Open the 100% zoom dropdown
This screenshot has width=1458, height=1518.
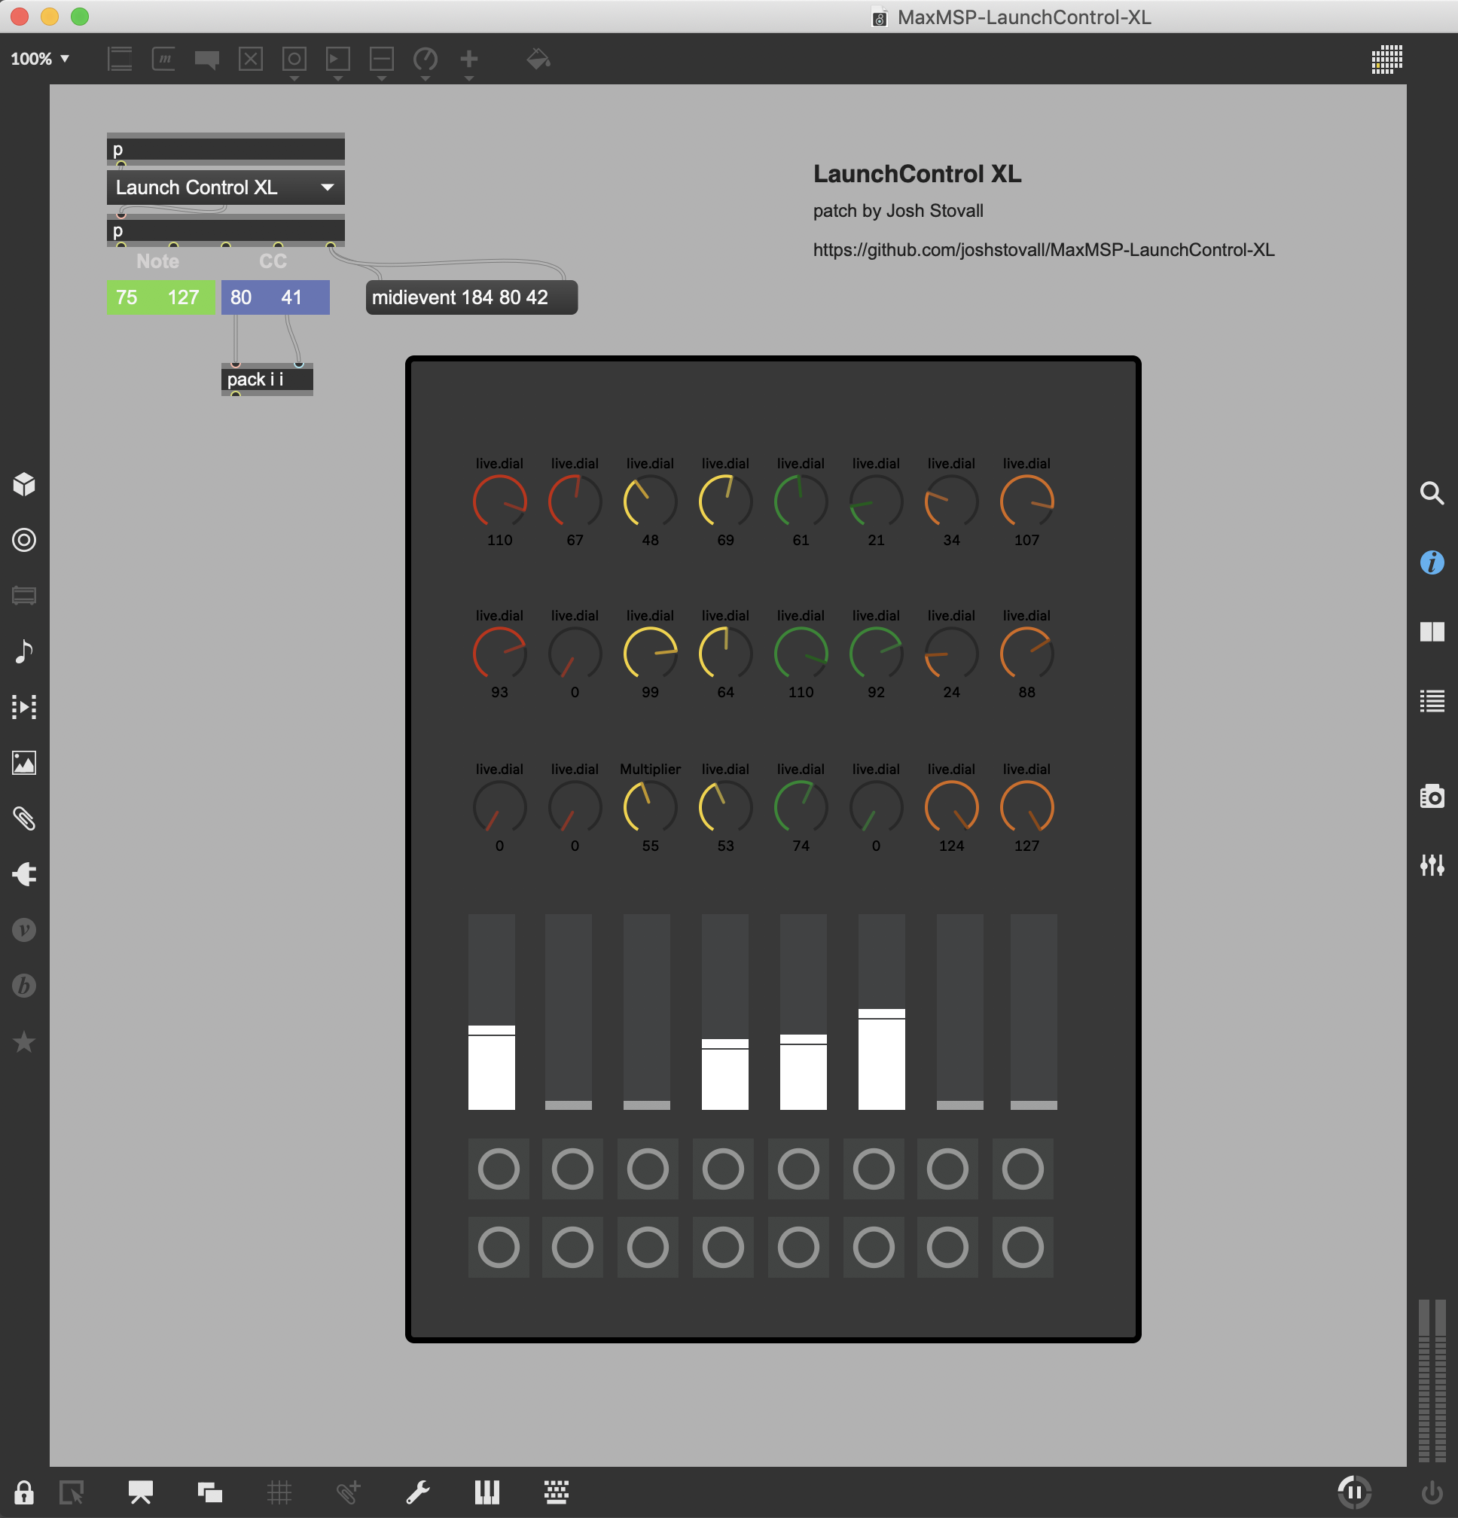tap(40, 59)
